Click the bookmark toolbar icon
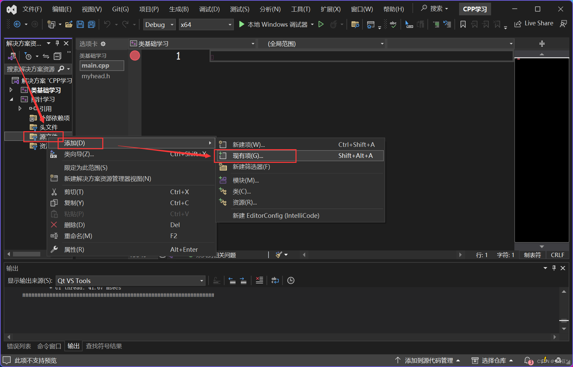This screenshot has height=367, width=573. pyautogui.click(x=463, y=24)
